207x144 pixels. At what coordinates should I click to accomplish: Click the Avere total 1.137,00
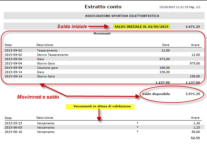193,82
